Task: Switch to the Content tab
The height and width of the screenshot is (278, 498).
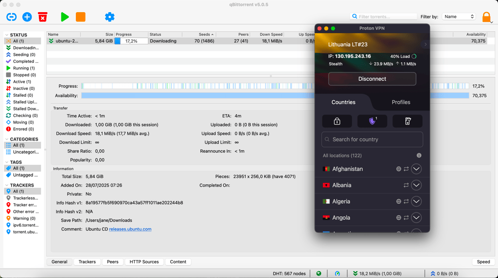Action: click(x=178, y=262)
